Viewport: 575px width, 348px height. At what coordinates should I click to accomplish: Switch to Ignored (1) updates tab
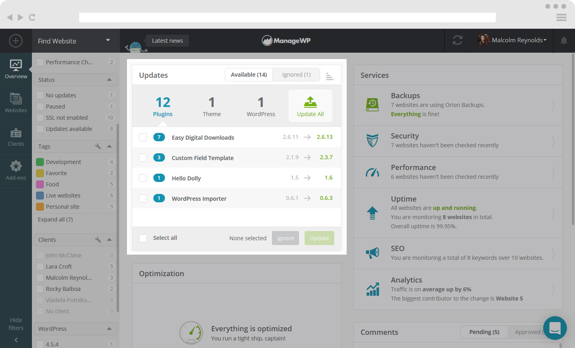[x=296, y=75]
